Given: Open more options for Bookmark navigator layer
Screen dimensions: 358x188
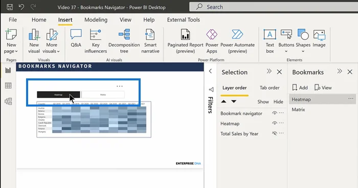Looking at the screenshot, I should coord(281,113).
